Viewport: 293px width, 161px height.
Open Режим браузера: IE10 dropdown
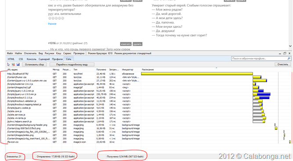100,53
